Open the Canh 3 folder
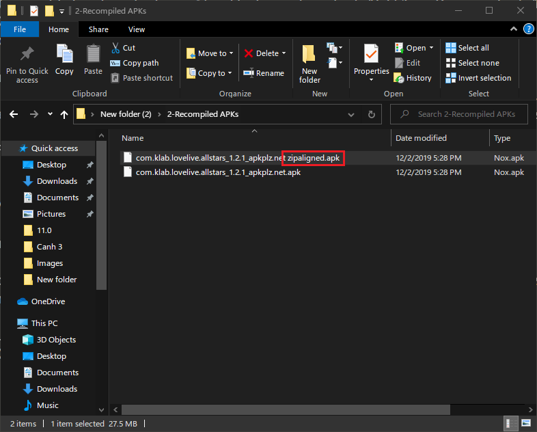Screen dimensions: 537x432 point(49,247)
